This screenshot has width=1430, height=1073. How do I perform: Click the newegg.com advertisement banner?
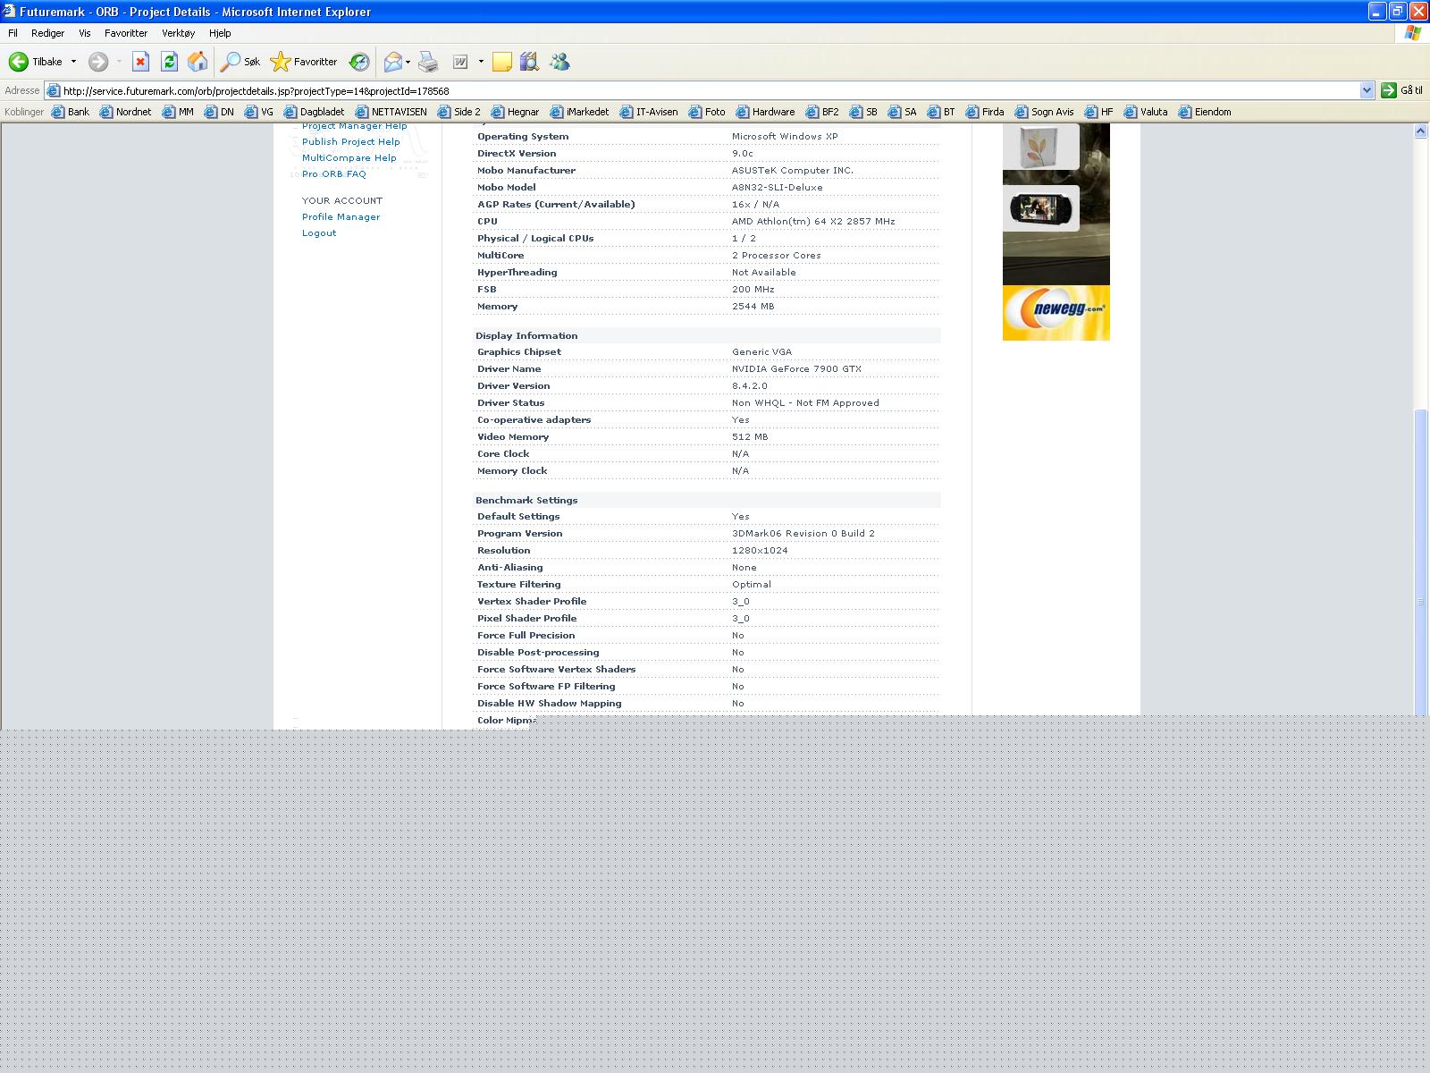coord(1056,313)
